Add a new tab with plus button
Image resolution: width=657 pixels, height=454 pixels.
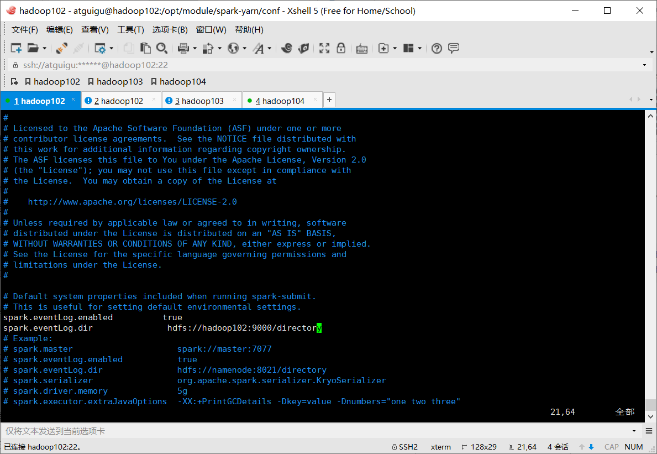(329, 100)
